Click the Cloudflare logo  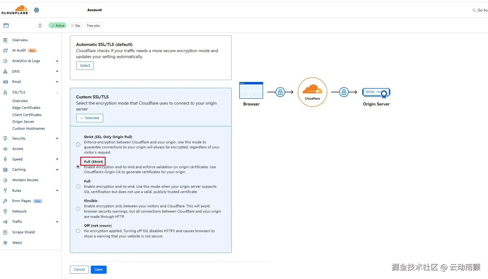pyautogui.click(x=15, y=10)
